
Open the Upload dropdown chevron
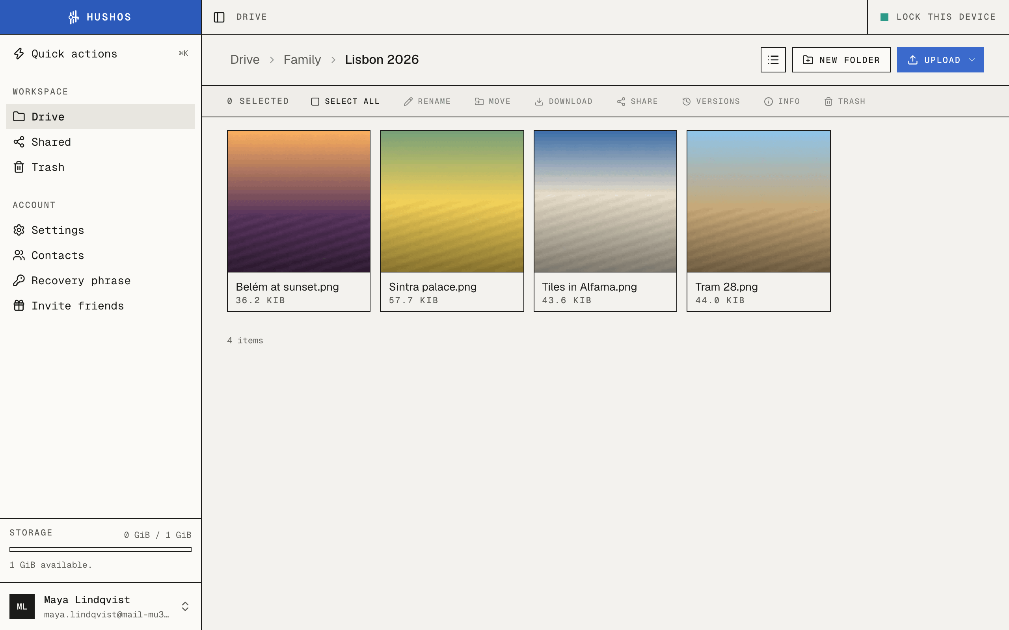pyautogui.click(x=972, y=59)
